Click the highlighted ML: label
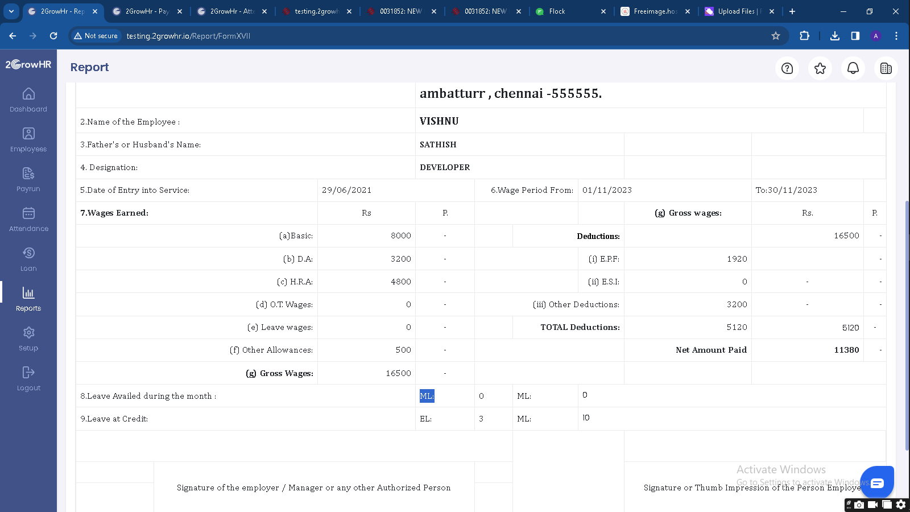This screenshot has width=910, height=512. [427, 396]
